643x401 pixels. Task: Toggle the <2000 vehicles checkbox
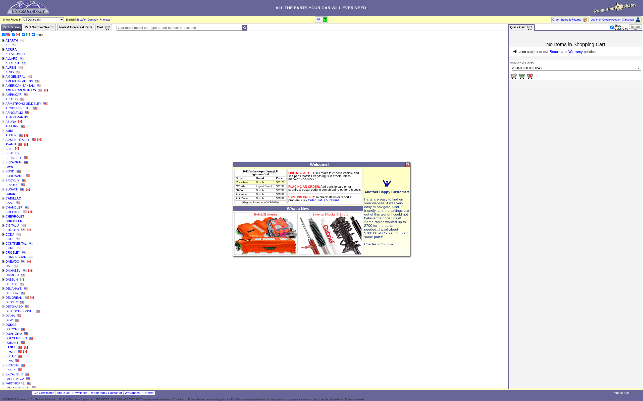[x=33, y=35]
